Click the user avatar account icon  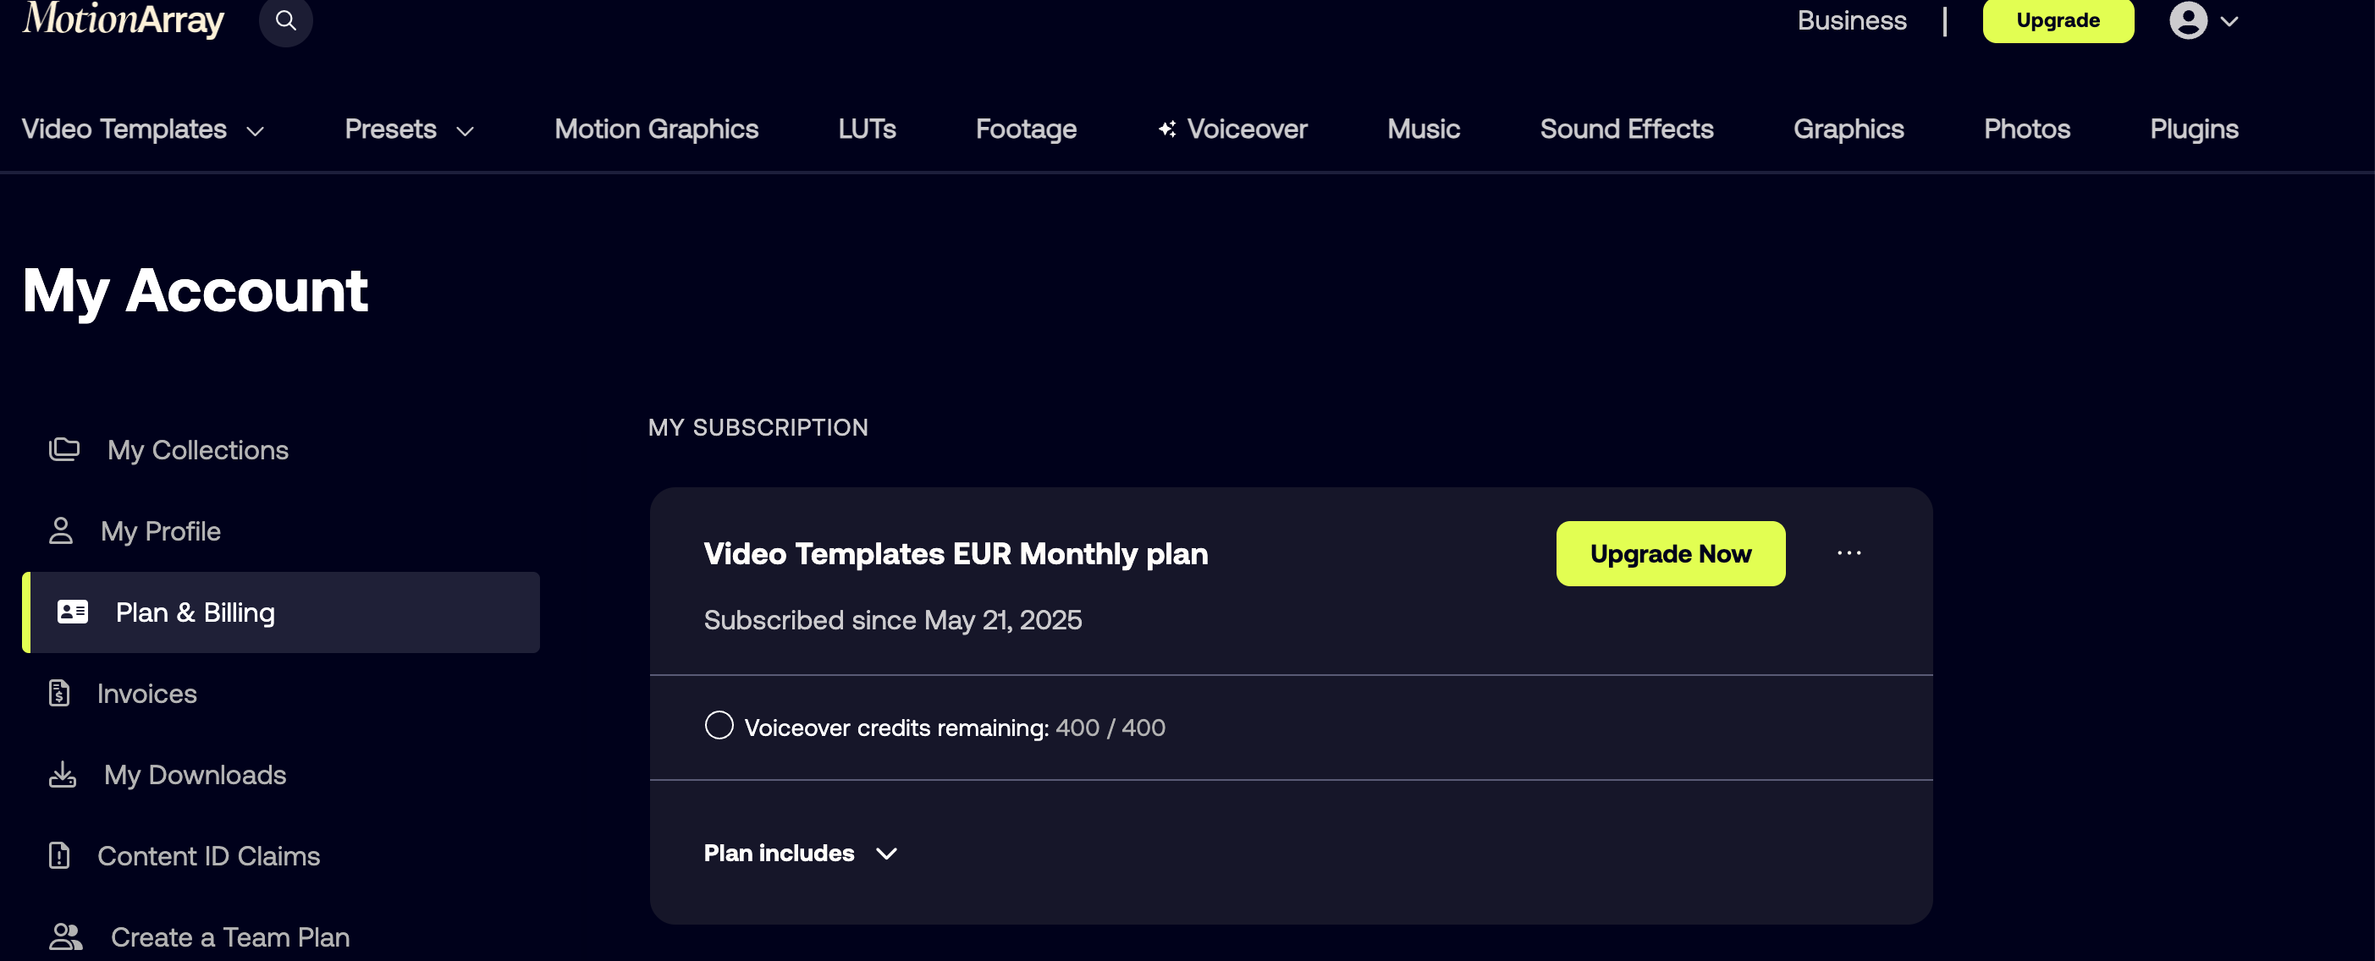pyautogui.click(x=2188, y=20)
